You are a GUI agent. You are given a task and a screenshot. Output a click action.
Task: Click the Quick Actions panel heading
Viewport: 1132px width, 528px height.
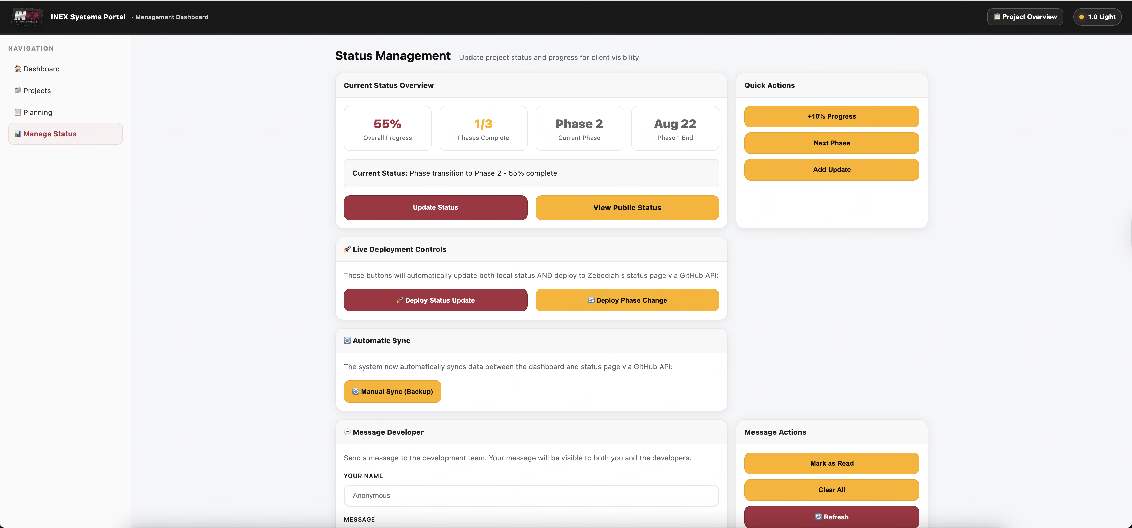tap(769, 85)
